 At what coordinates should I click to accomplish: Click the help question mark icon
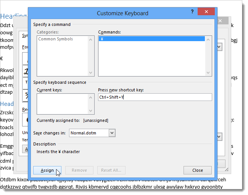(192, 11)
